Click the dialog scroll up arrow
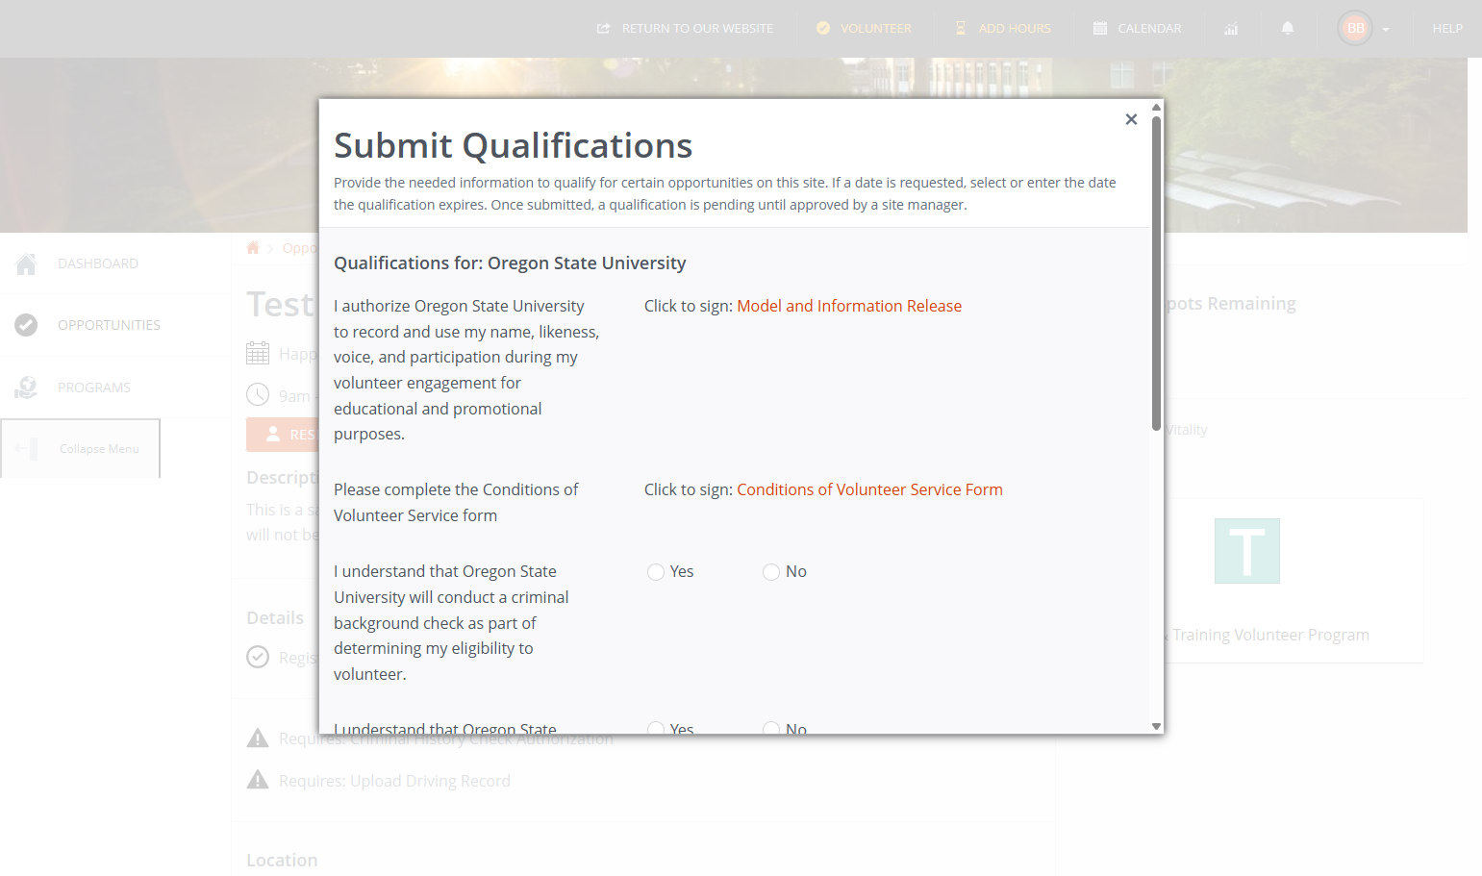This screenshot has width=1482, height=876. [1156, 108]
